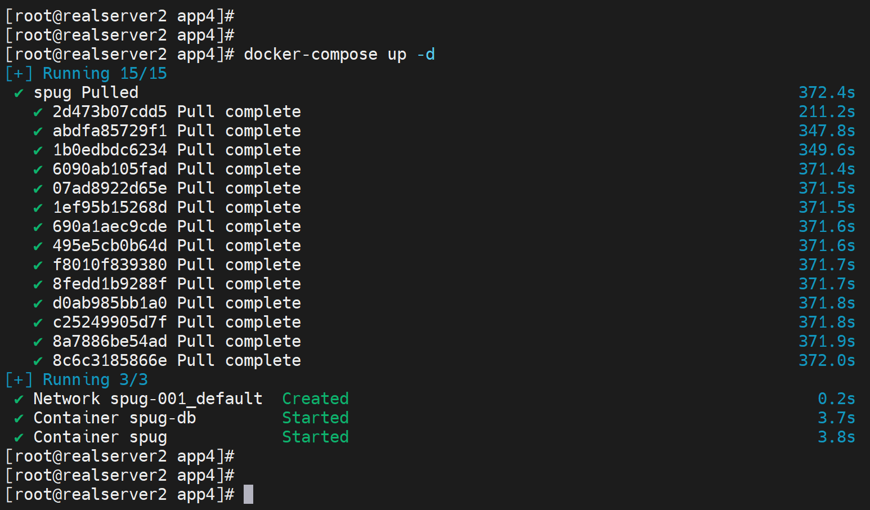Click the Started status of spug-db
The image size is (870, 510).
pos(315,418)
